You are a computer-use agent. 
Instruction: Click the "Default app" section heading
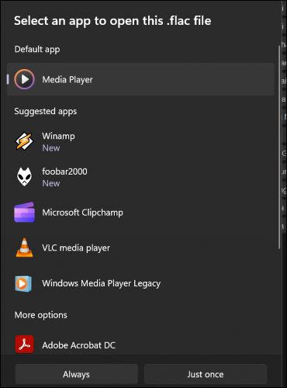[x=37, y=49]
